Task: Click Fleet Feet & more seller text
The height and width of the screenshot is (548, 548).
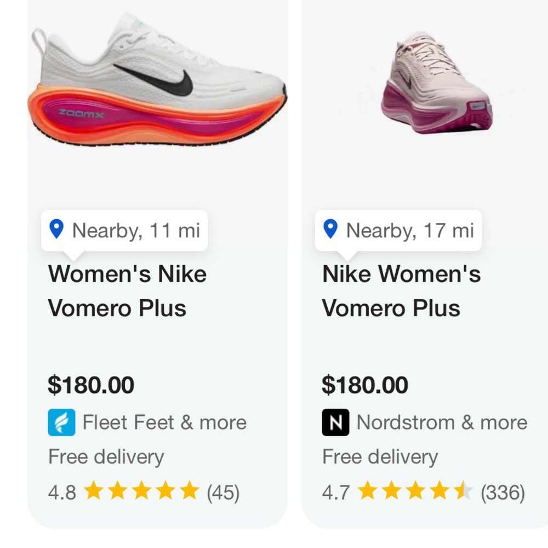Action: click(164, 423)
